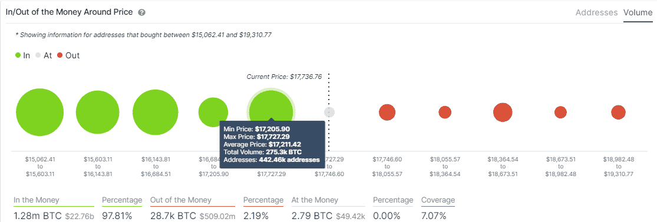The height and width of the screenshot is (222, 657).
Task: Click the $18,982.48 to $19,310.77 red bubble
Action: pyautogui.click(x=619, y=112)
